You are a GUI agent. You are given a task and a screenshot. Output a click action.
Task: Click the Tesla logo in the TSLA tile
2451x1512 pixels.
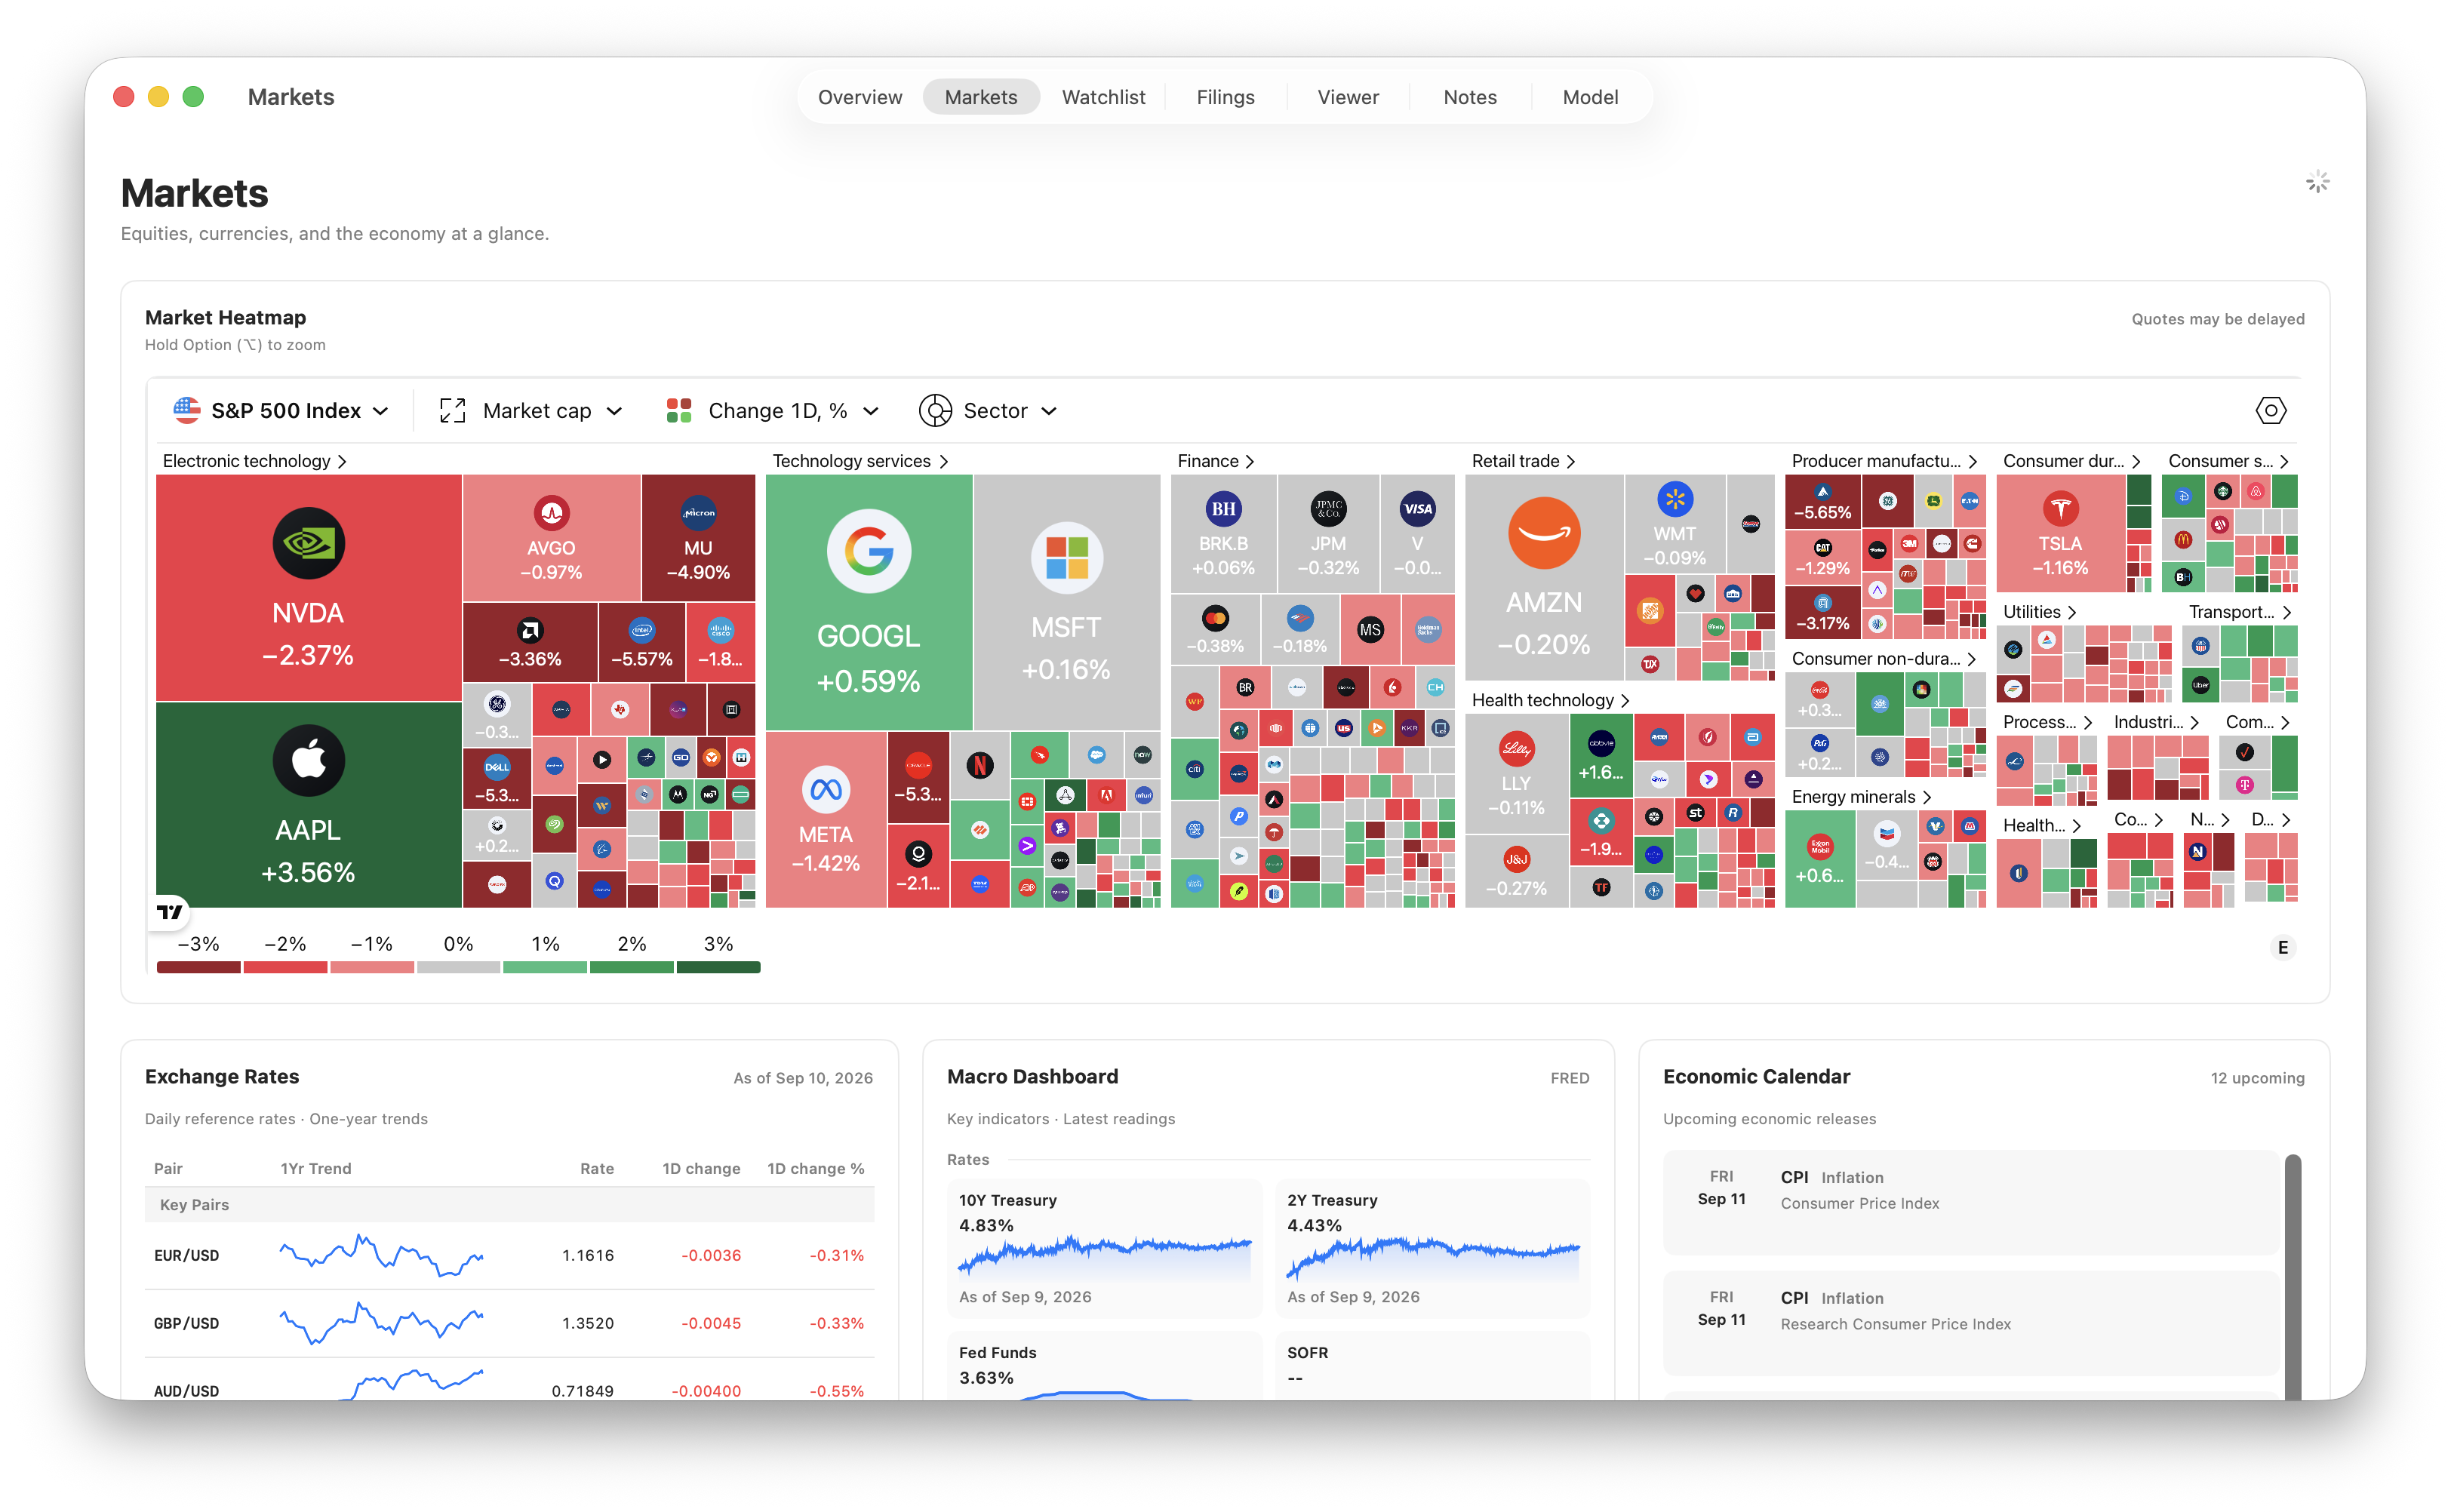[2060, 508]
